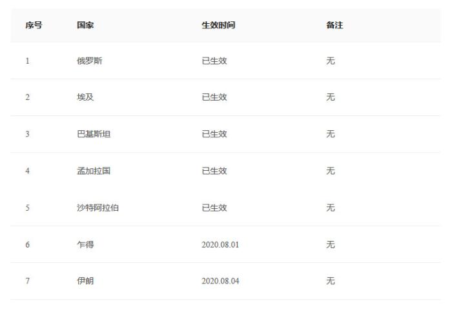Click row number 3
Image resolution: width=452 pixels, height=310 pixels.
27,134
